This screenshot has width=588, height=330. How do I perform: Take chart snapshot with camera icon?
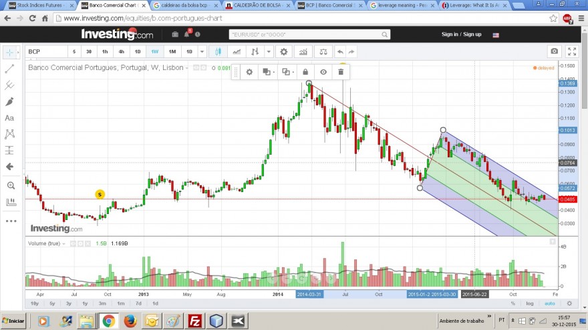tap(554, 51)
